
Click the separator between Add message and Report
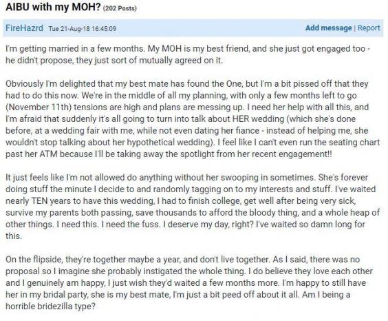pyautogui.click(x=354, y=28)
